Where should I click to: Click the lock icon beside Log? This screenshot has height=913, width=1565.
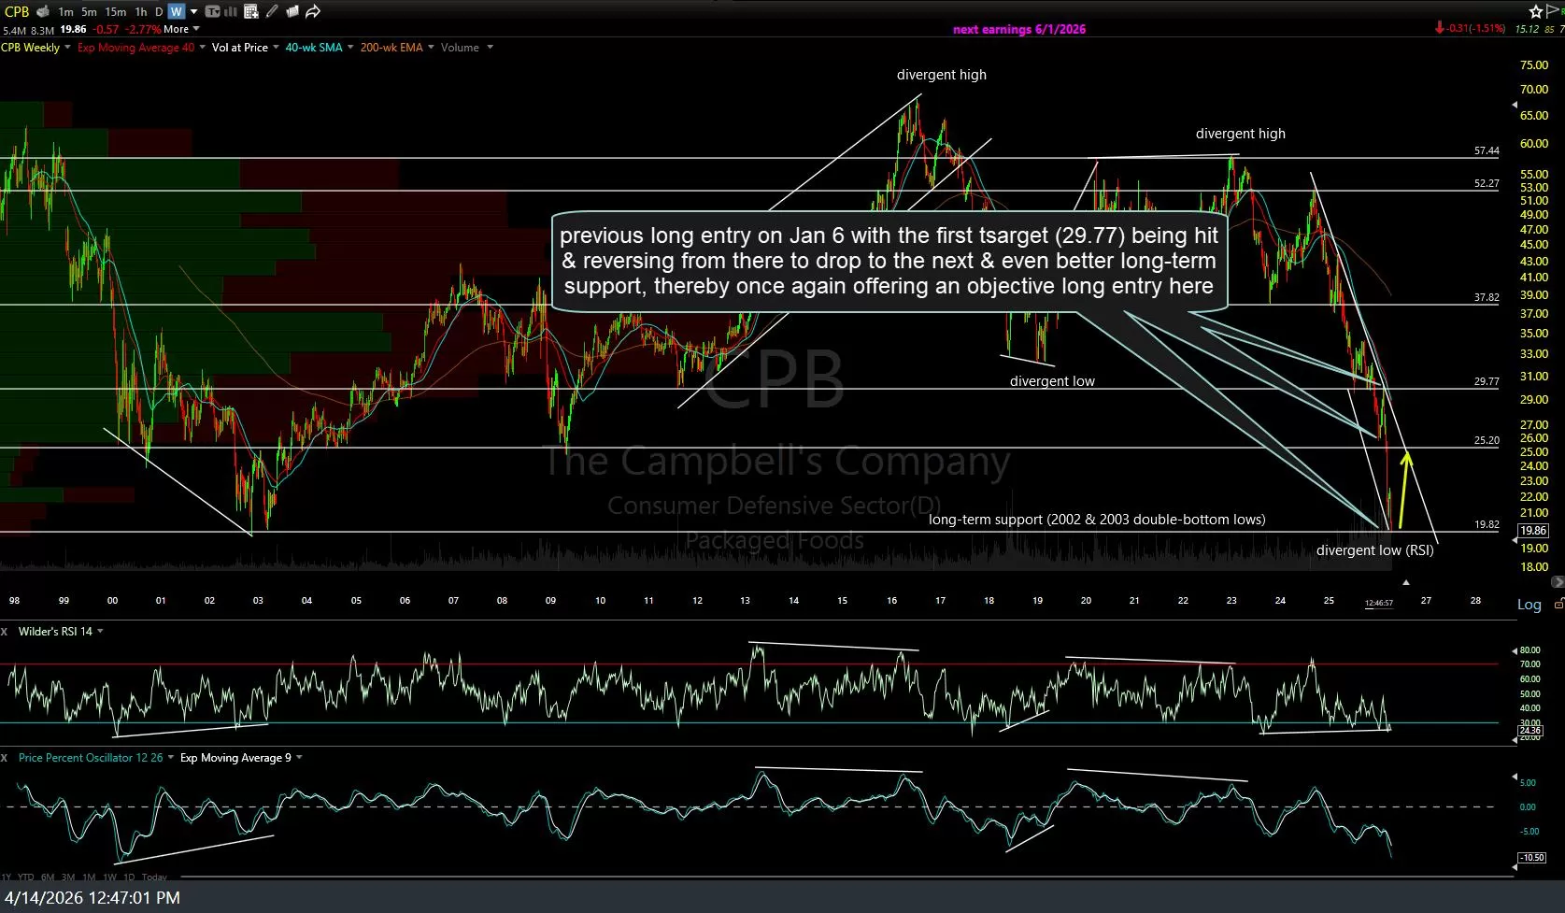1558,605
